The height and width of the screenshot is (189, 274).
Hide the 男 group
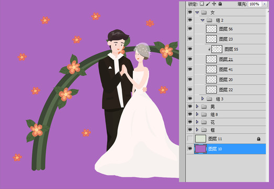point(190,106)
